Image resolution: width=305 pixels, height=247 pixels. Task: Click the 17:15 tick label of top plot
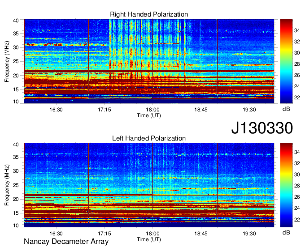click(x=105, y=110)
